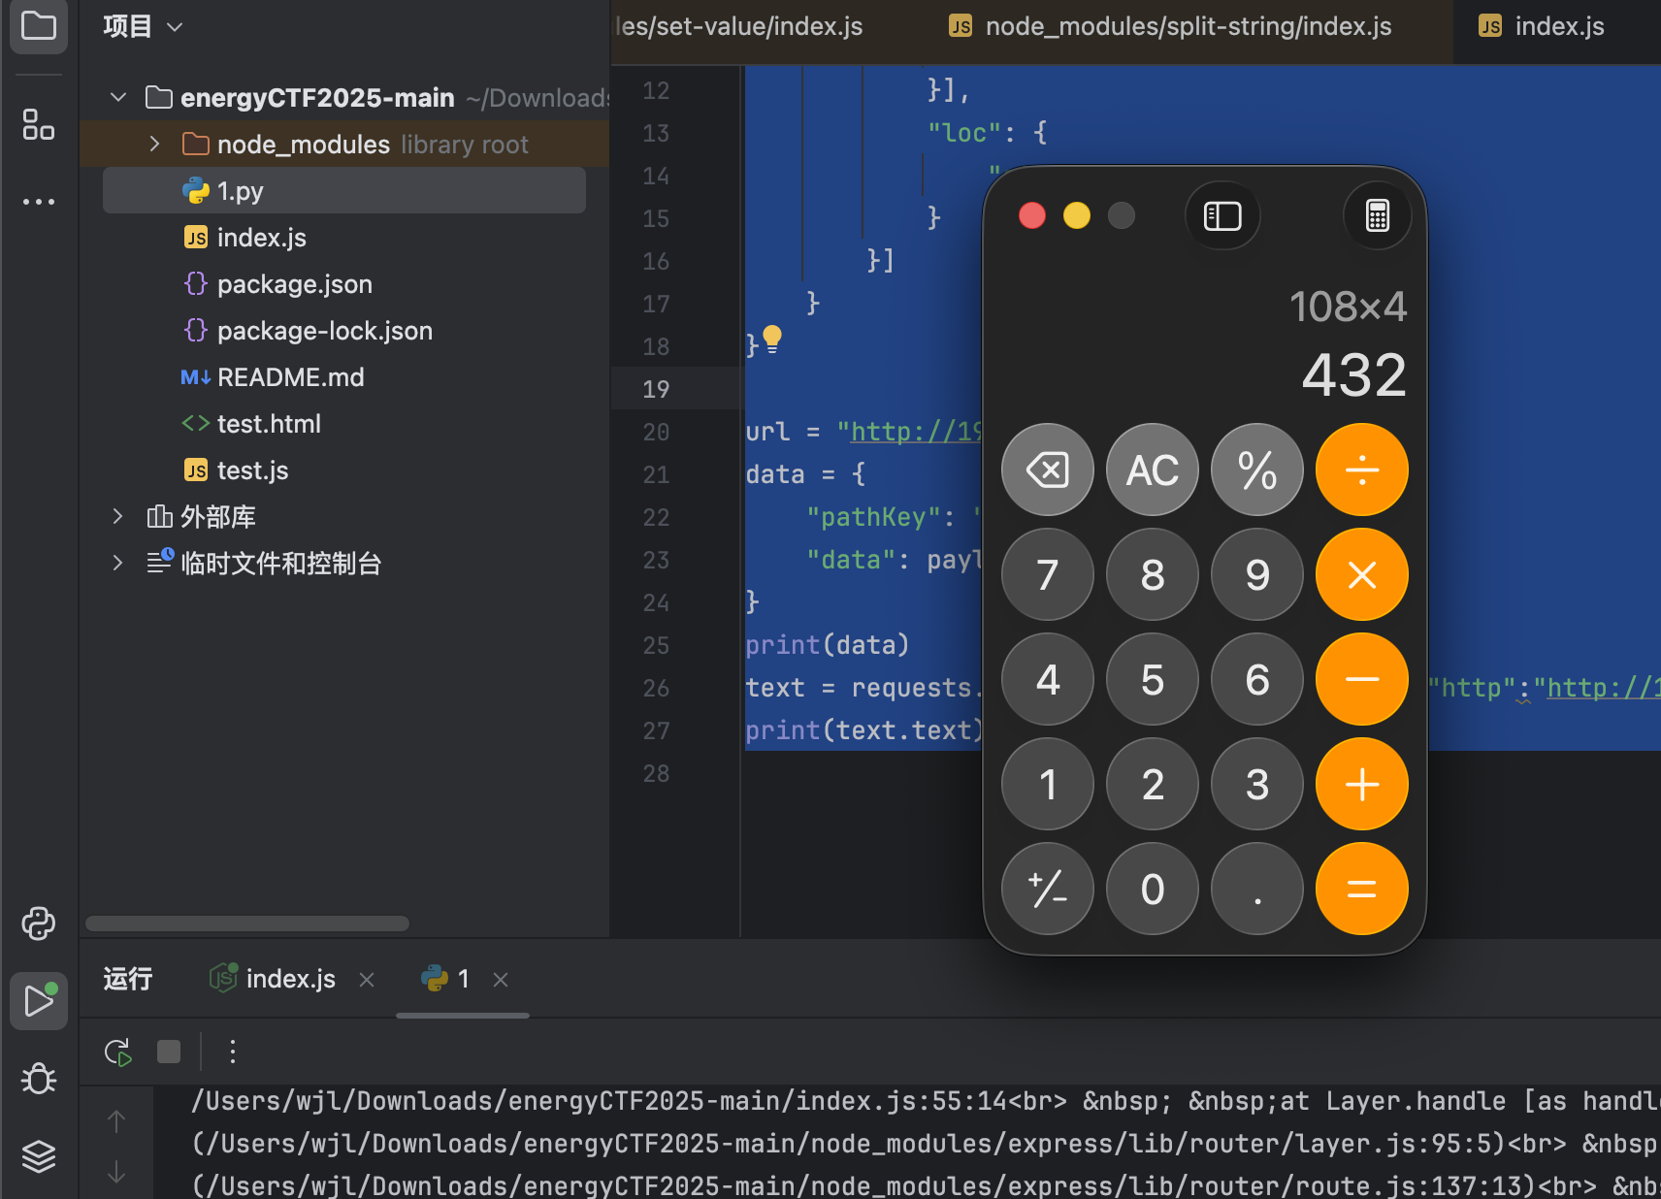
Task: Click the Rerun icon in the run toolbar
Action: [x=117, y=1053]
